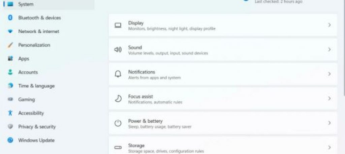Expand the Display settings chevron
This screenshot has height=154, width=345.
click(x=330, y=25)
